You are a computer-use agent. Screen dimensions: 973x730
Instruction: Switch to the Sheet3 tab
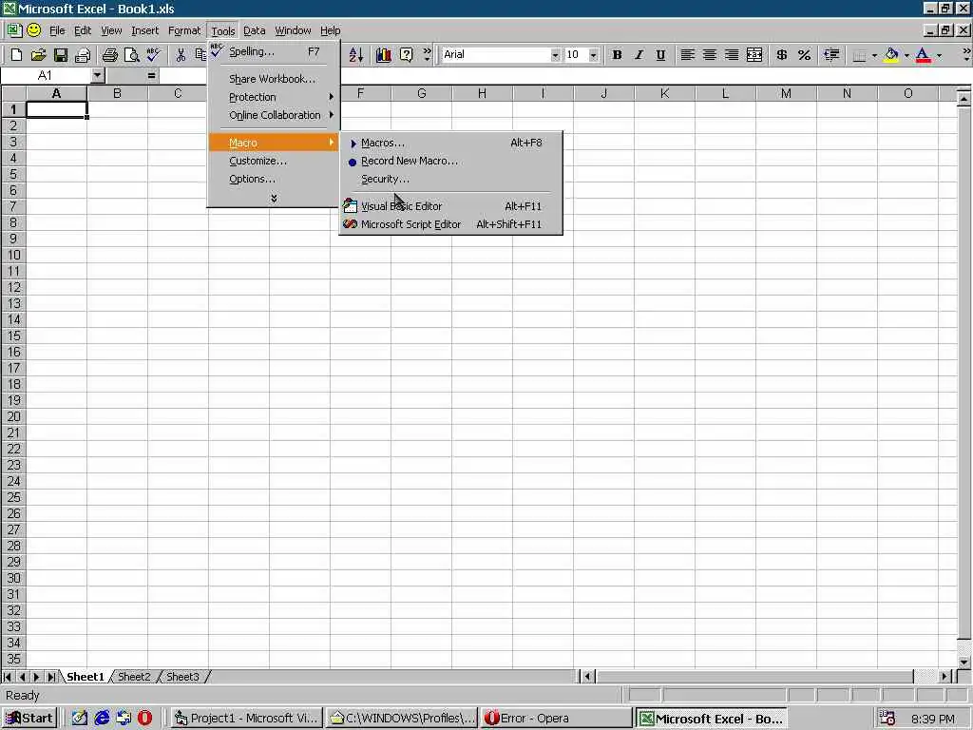182,677
